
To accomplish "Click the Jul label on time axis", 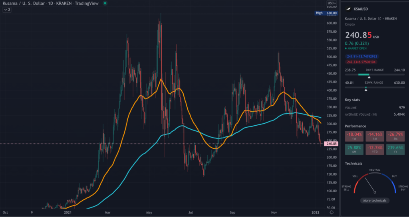I will pos(191,212).
